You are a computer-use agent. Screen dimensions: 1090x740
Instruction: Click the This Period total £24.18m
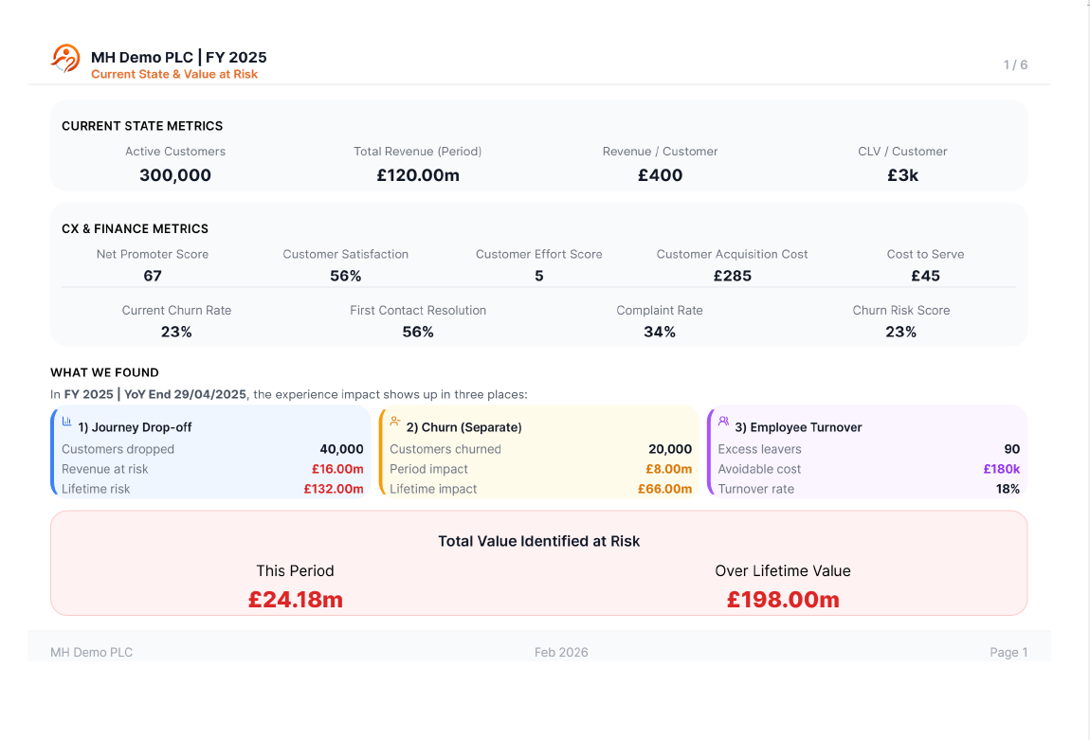tap(296, 600)
